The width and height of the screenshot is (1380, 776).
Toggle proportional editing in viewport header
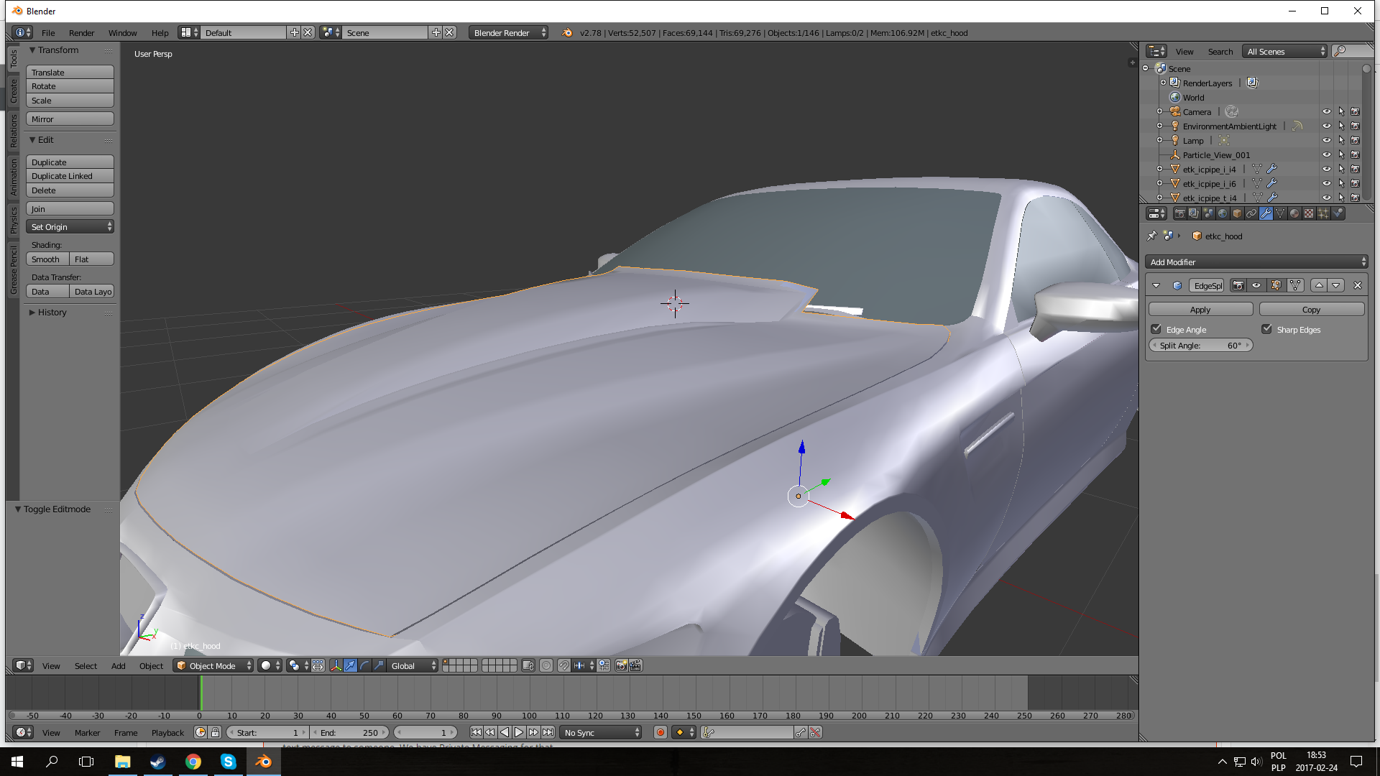[x=546, y=665]
